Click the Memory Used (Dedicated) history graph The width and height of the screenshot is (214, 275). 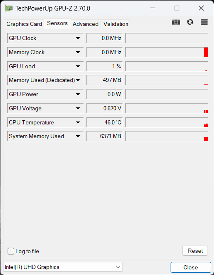click(167, 80)
